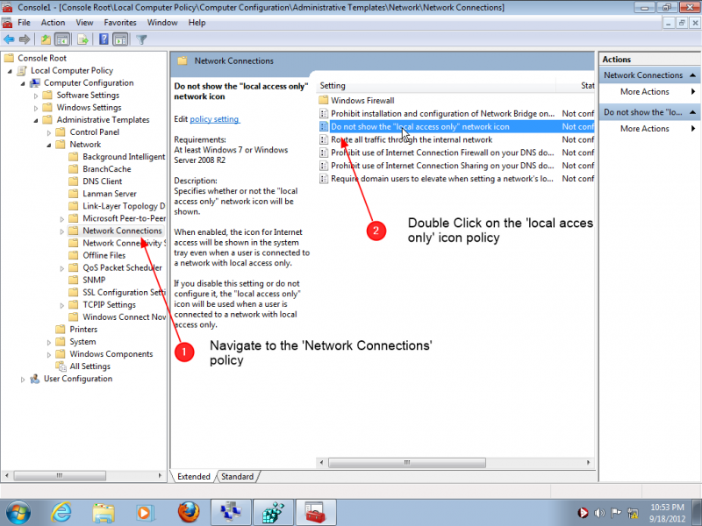Collapse the Network Connections actions section

pos(692,75)
